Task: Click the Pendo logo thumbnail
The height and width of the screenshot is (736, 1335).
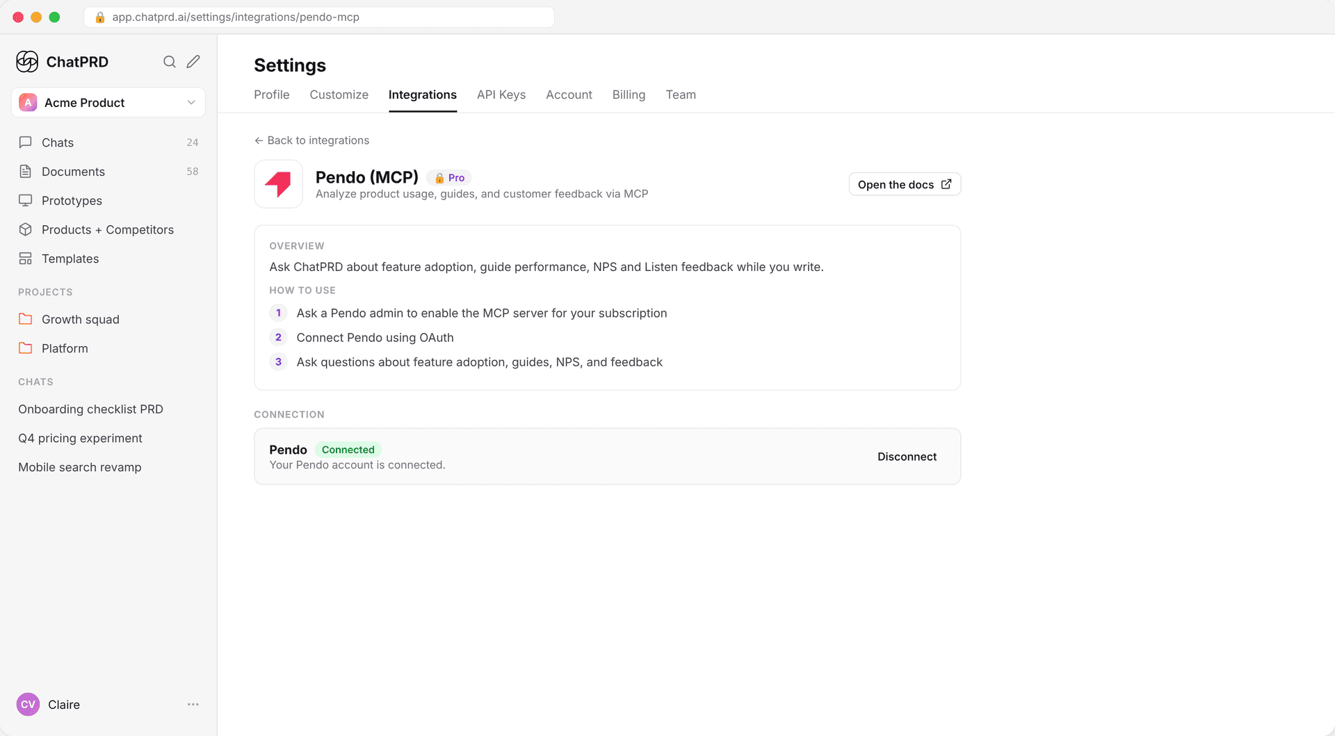Action: pyautogui.click(x=278, y=184)
